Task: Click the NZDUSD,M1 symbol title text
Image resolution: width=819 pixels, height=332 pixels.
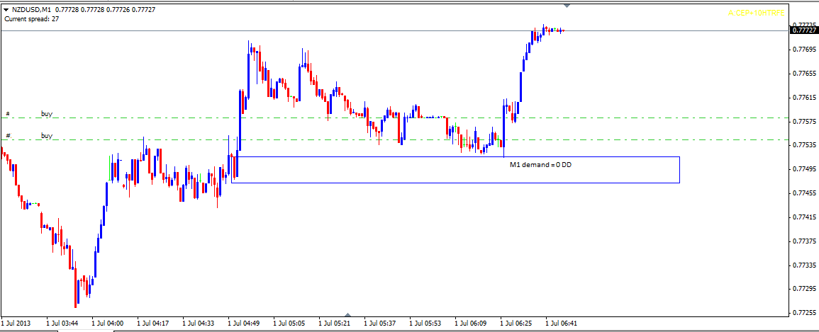Action: pos(32,9)
